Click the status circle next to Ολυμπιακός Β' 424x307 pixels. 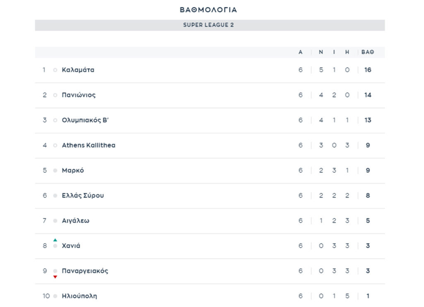coord(55,121)
